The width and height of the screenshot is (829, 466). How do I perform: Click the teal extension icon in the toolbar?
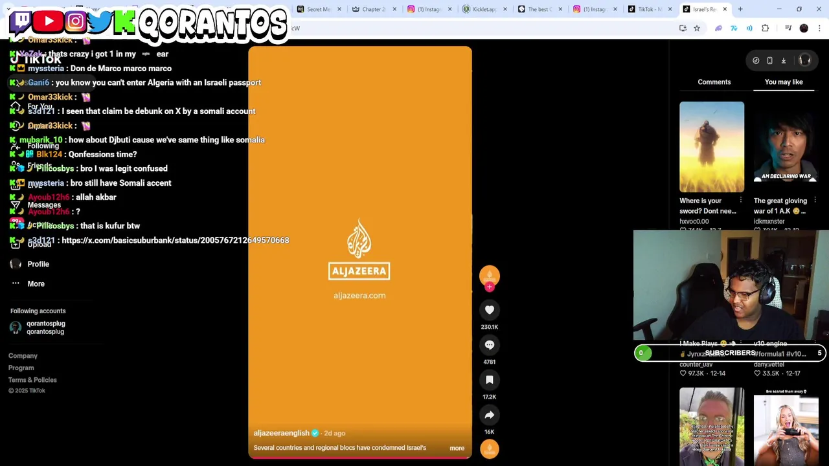coord(734,28)
